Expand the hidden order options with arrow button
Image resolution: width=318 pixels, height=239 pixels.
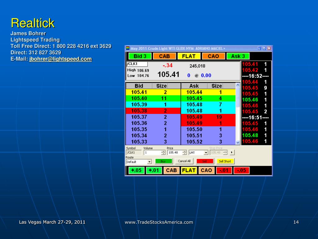(232, 152)
